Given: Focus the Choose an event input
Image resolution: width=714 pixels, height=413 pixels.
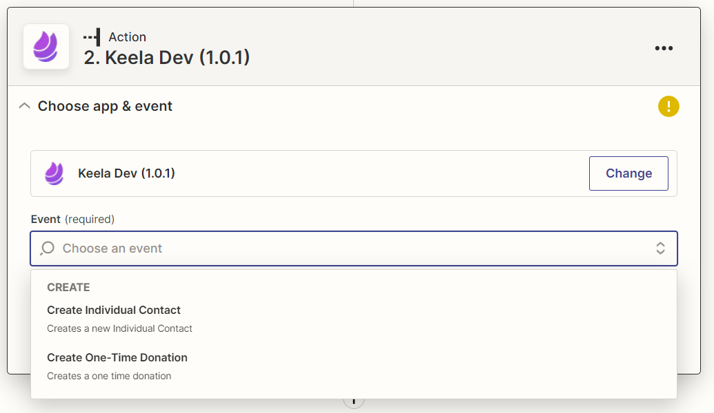Looking at the screenshot, I should click(354, 248).
